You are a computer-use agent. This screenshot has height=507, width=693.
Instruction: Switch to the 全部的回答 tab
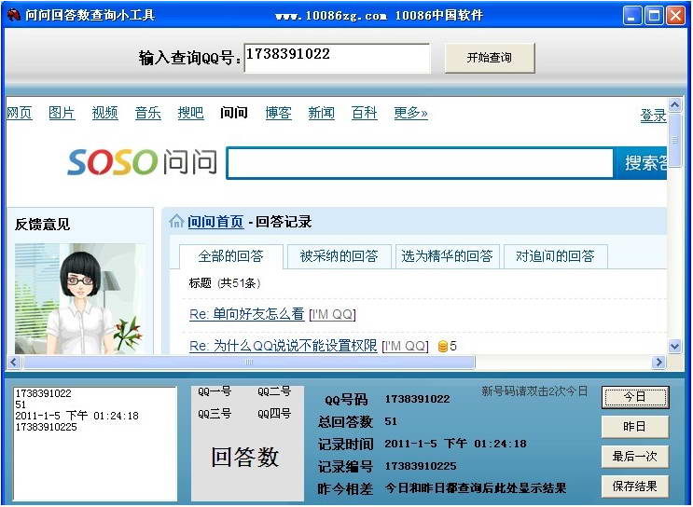[x=230, y=256]
